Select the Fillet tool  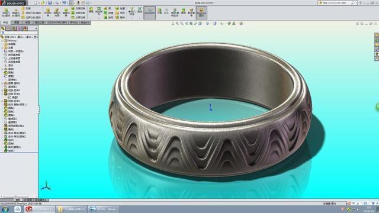tap(91, 10)
